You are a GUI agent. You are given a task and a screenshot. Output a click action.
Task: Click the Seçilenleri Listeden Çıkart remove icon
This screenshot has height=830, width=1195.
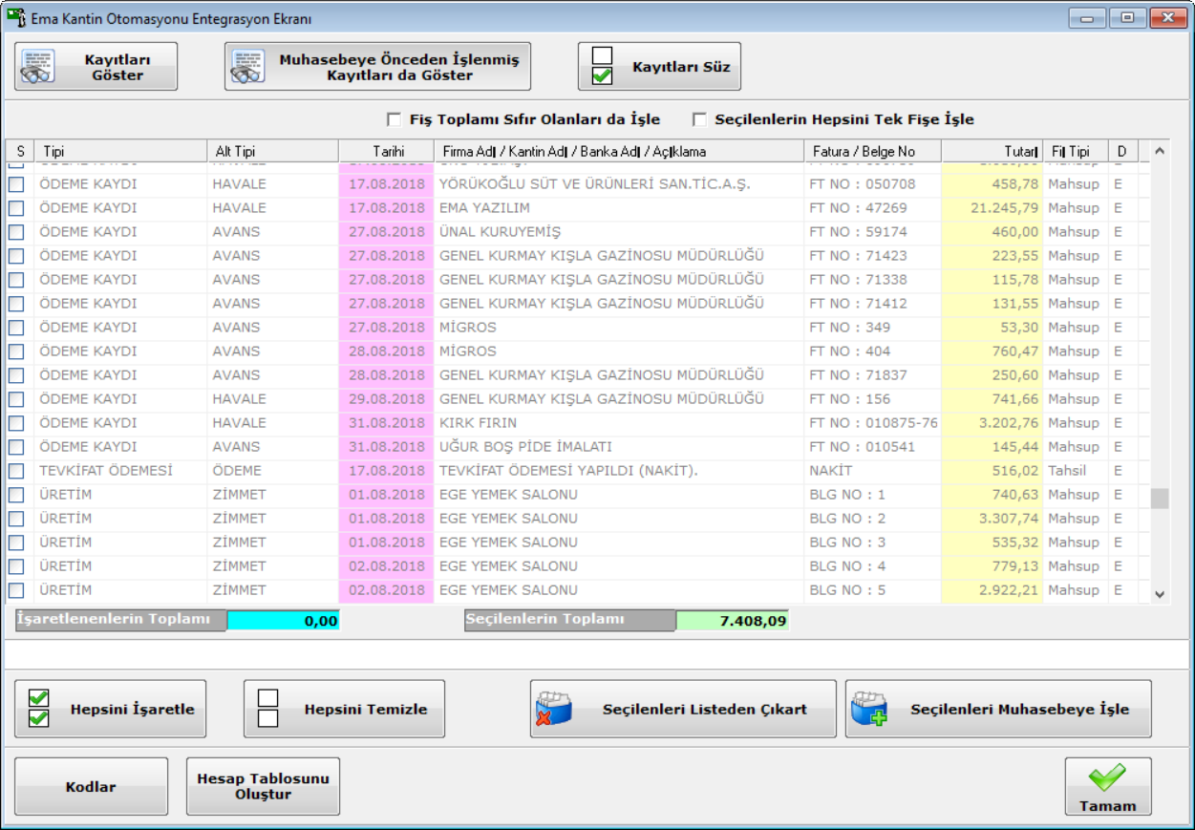(x=554, y=709)
